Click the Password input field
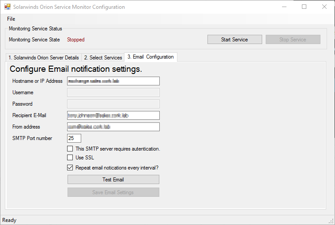This screenshot has width=335, height=225. click(x=113, y=104)
